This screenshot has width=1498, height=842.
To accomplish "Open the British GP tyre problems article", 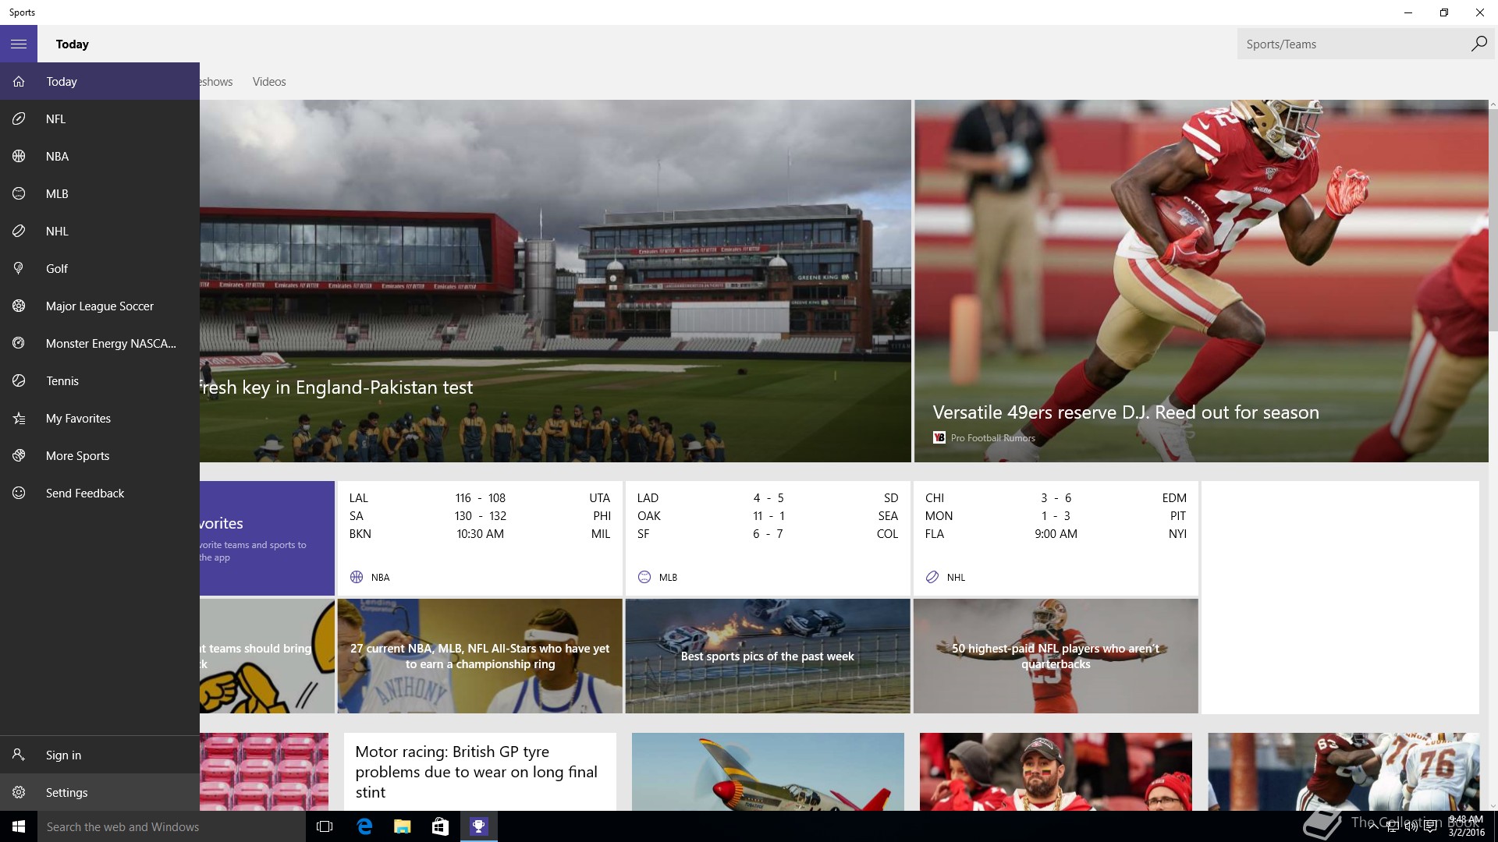I will [x=480, y=772].
